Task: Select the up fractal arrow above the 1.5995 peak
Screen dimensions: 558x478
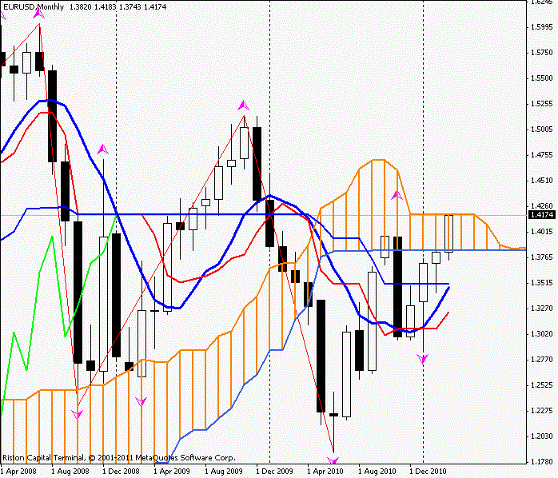Action: pyautogui.click(x=39, y=14)
